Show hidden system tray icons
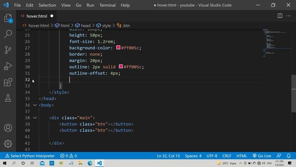 [x=240, y=163]
